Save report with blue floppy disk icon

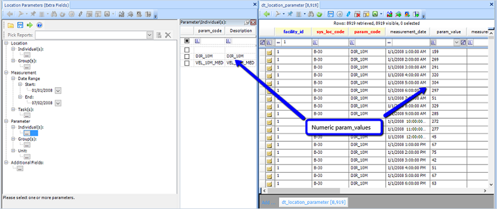point(21,25)
